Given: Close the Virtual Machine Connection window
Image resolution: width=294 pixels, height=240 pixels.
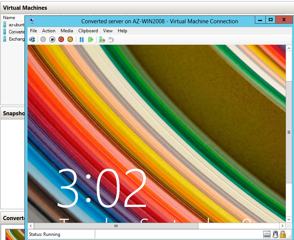Looking at the screenshot, I should (x=284, y=20).
